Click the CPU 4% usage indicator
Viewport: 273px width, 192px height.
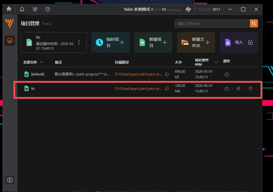(160, 9)
